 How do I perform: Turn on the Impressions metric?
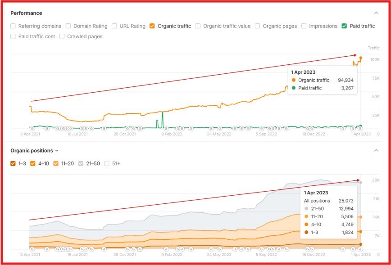tap(304, 26)
